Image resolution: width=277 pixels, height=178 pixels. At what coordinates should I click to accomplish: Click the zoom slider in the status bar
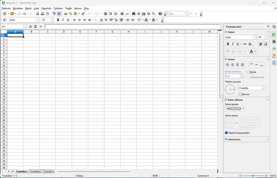pos(253,176)
